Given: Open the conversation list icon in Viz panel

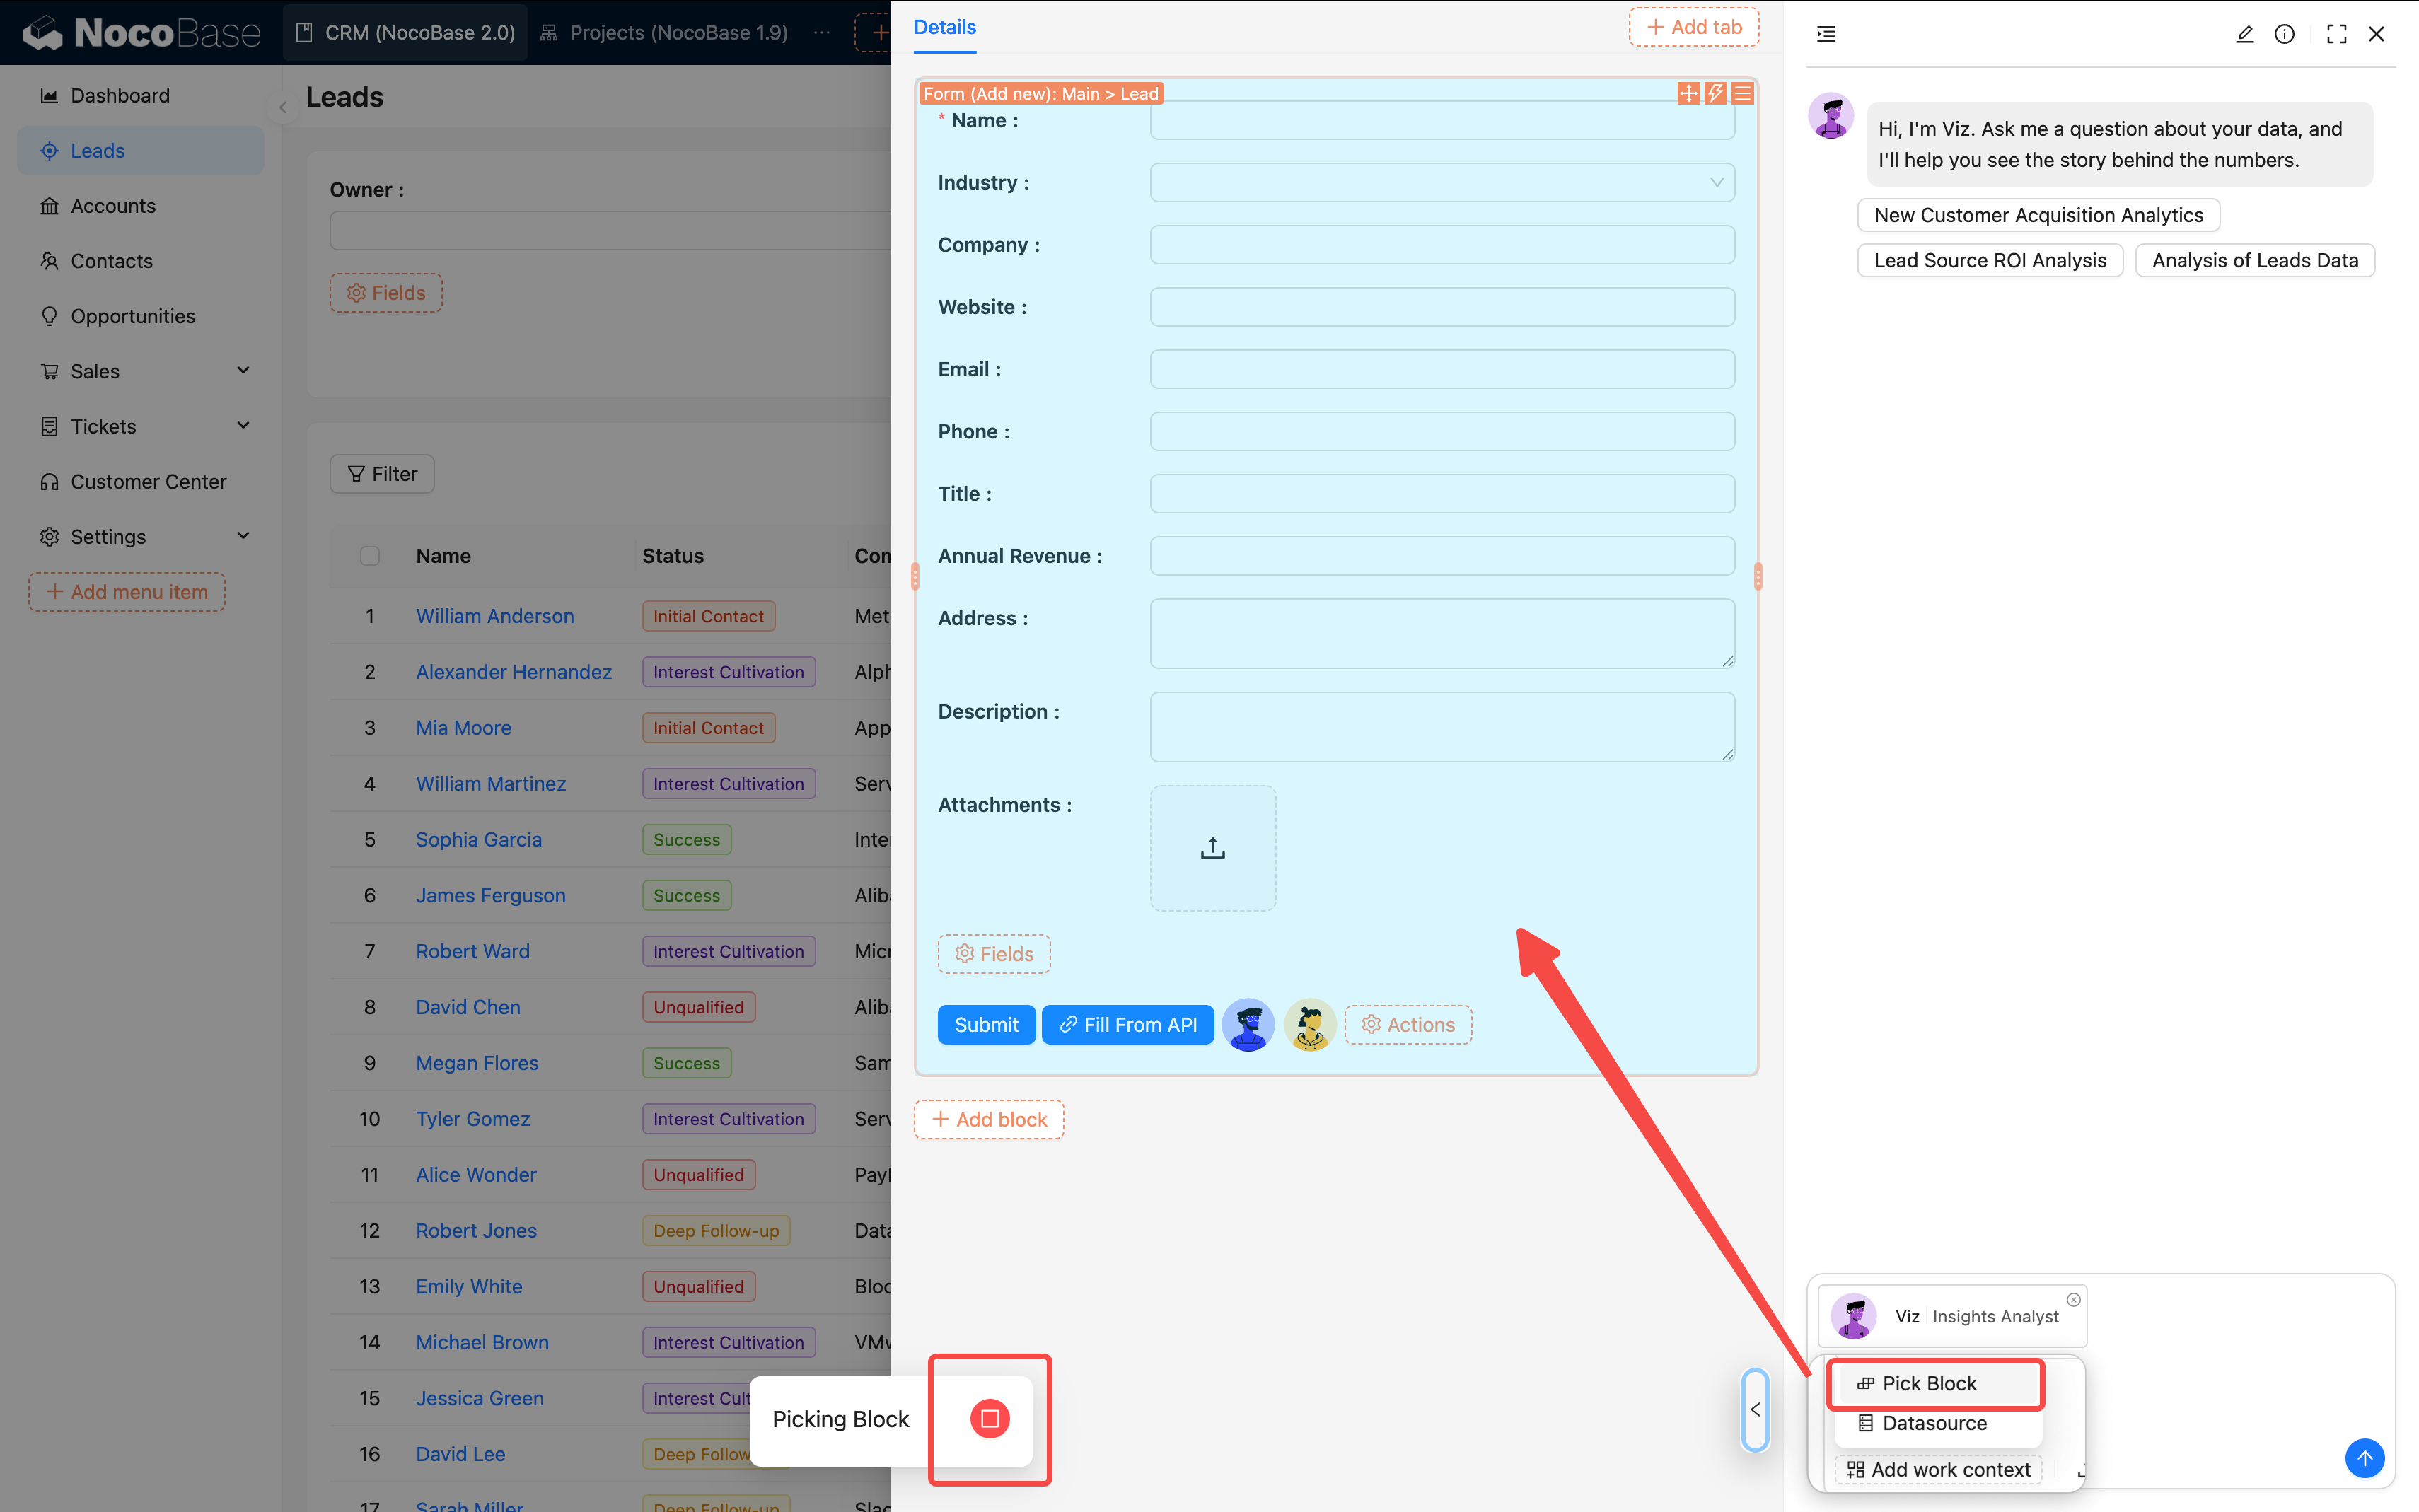Looking at the screenshot, I should (x=1826, y=33).
